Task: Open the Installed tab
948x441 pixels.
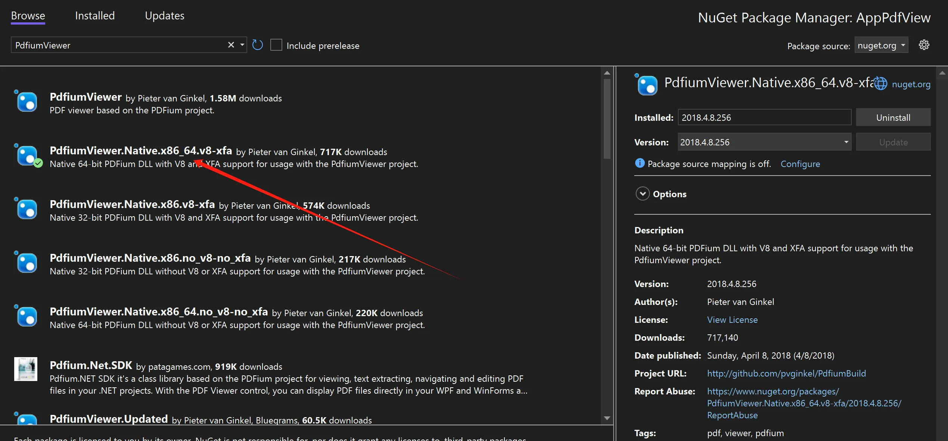Action: point(95,16)
